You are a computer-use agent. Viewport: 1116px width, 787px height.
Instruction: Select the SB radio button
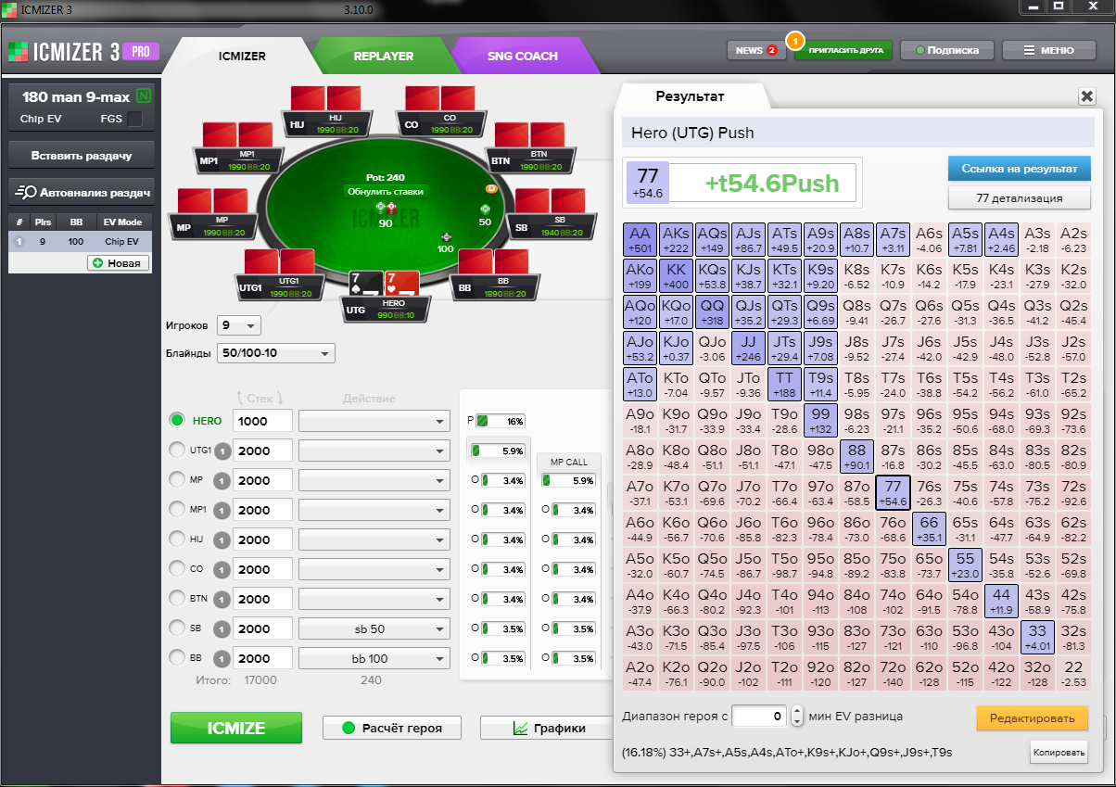177,628
